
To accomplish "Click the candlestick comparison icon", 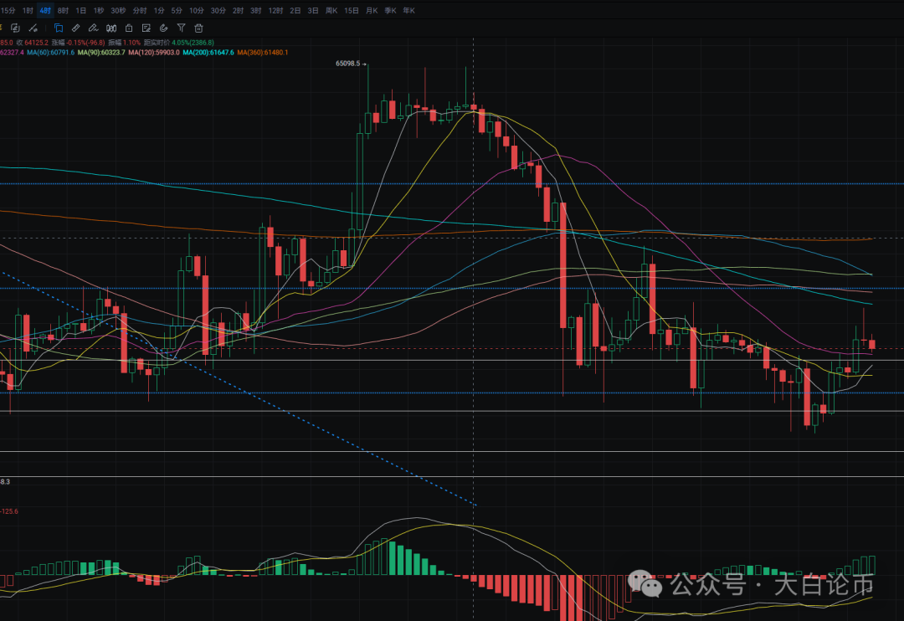I will click(x=111, y=28).
